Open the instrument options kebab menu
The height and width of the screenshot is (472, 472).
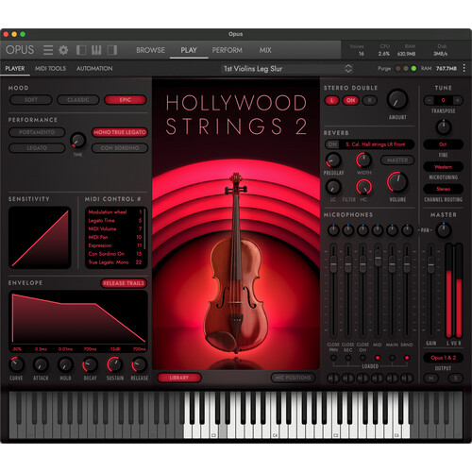click(x=464, y=68)
